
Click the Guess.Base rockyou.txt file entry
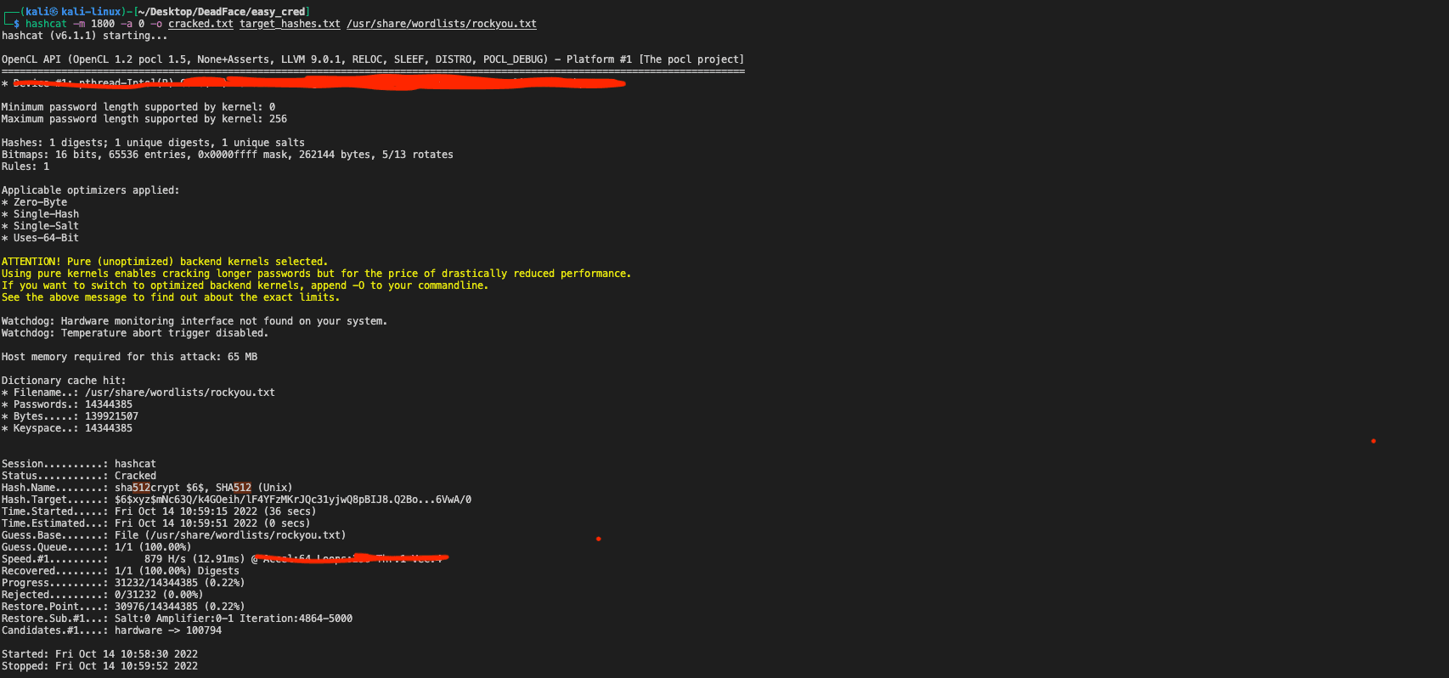coord(229,535)
